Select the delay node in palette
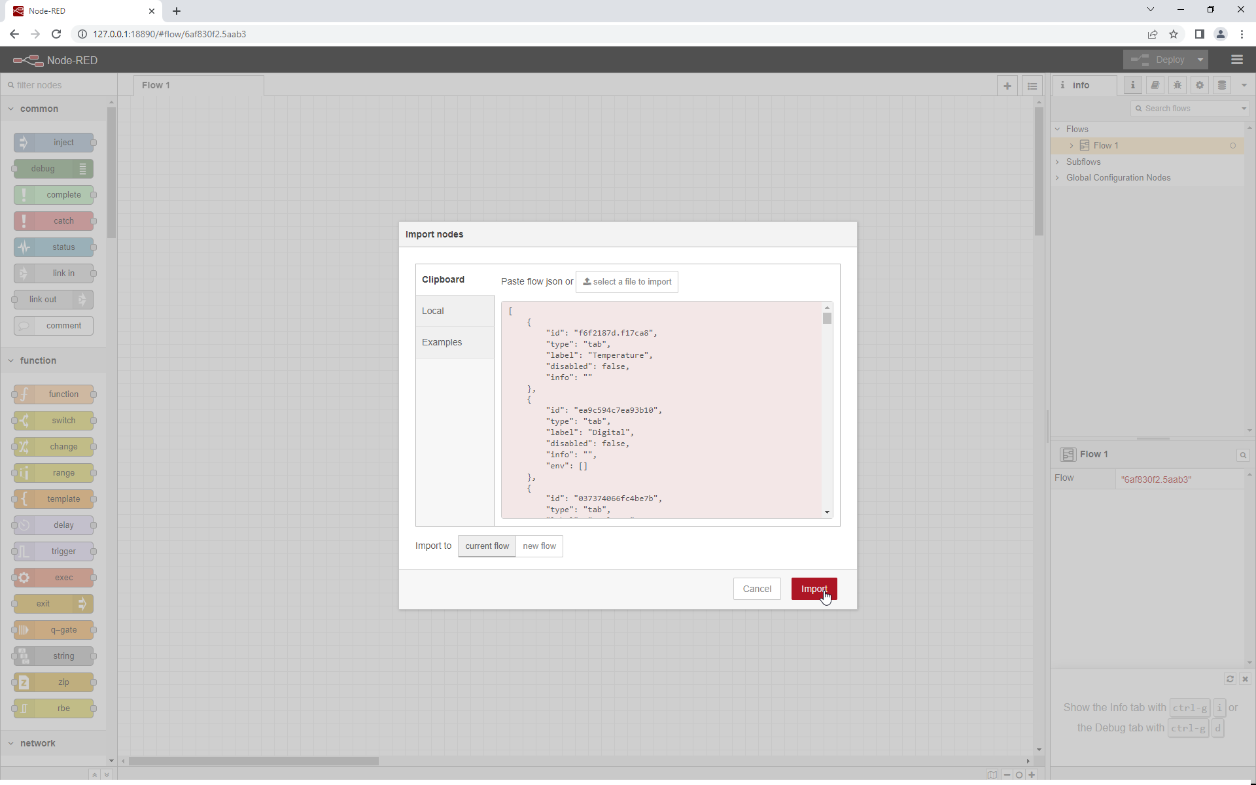This screenshot has width=1256, height=785. click(54, 525)
